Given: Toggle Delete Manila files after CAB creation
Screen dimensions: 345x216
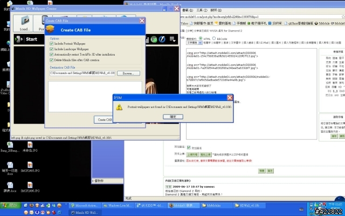Looking at the screenshot, I should [x=52, y=60].
